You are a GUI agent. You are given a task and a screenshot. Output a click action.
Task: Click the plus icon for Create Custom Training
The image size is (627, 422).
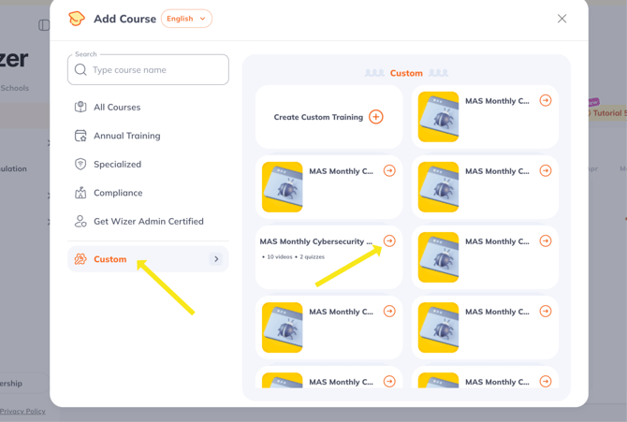point(376,117)
